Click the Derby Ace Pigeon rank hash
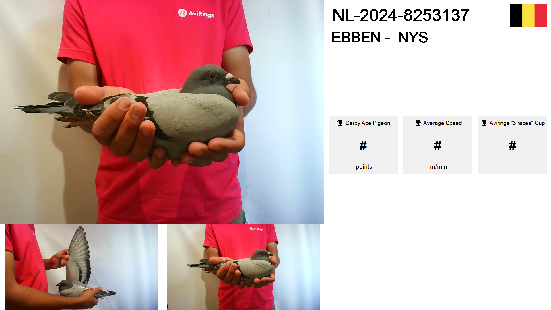551x310 pixels. [x=363, y=146]
